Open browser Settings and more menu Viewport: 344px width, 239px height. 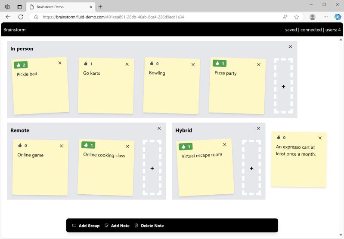[x=325, y=17]
